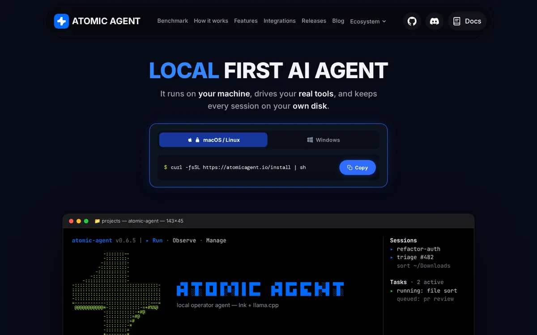Click the Tasks · 2 active heading
537x335 pixels.
[417, 282]
